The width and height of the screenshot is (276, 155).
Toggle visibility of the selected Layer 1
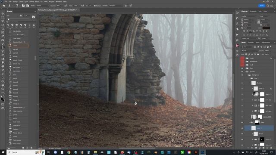click(242, 128)
